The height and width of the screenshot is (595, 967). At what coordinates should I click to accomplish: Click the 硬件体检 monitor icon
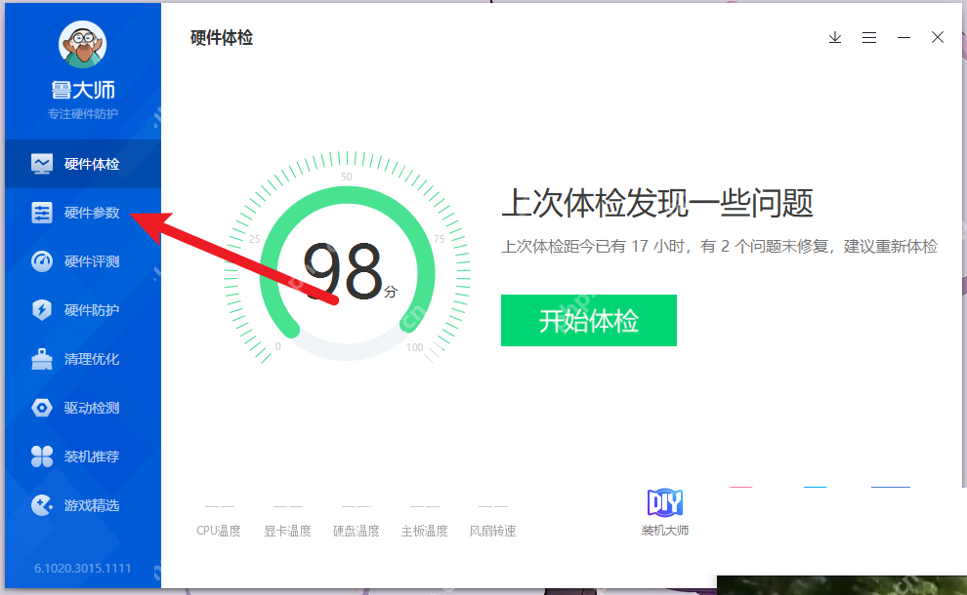(42, 164)
